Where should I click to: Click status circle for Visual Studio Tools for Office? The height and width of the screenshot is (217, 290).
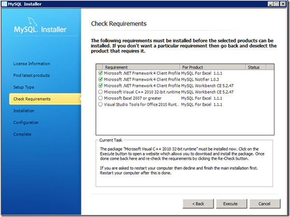(100, 104)
